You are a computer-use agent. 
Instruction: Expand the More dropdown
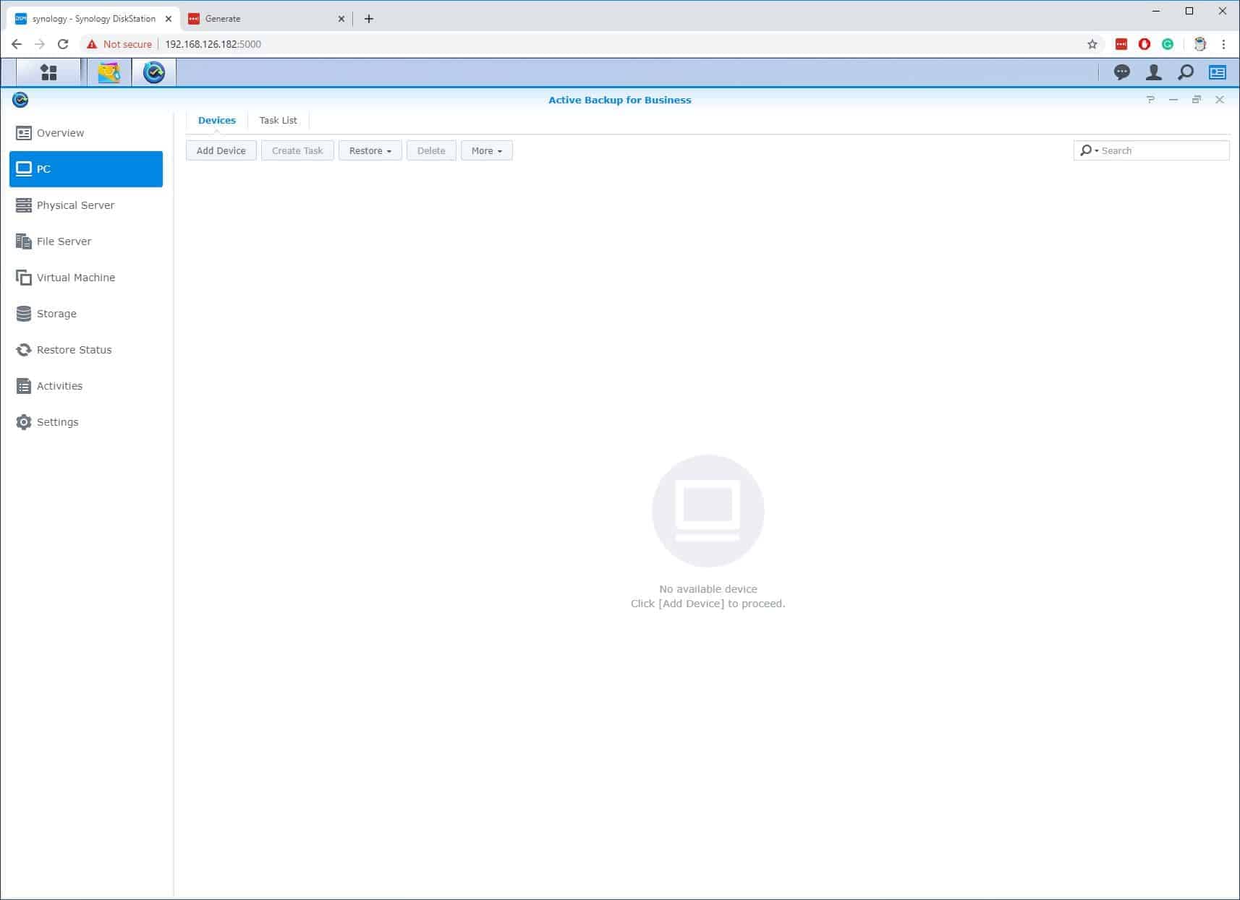pos(487,150)
